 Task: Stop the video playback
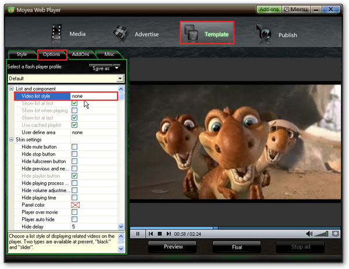(x=159, y=234)
